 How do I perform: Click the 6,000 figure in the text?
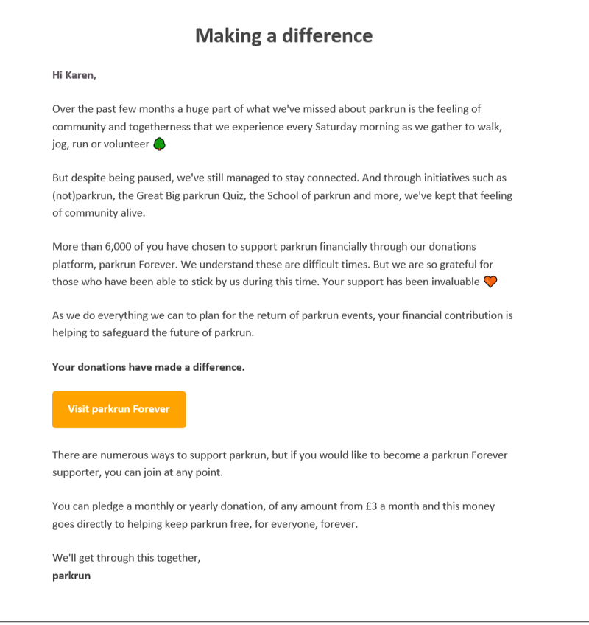tap(118, 247)
